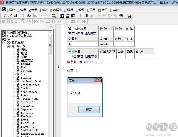The image size is (178, 137).
Task: Click the Cut scissors icon
Action: pos(23,16)
